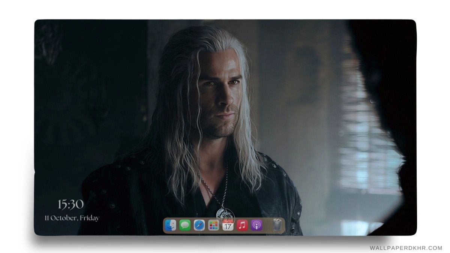Select the green Messages speech bubble
450x253 pixels.
pos(184,225)
